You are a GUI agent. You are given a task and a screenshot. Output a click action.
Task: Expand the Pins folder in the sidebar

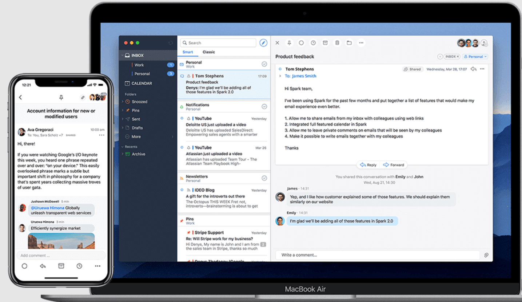123,110
